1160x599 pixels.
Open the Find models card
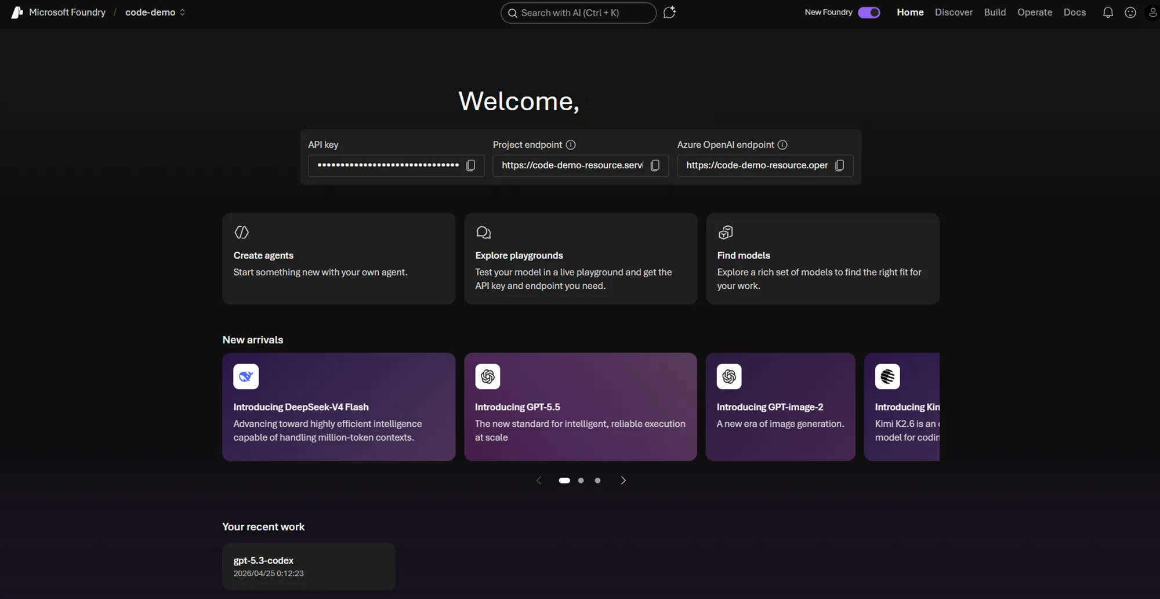click(822, 259)
